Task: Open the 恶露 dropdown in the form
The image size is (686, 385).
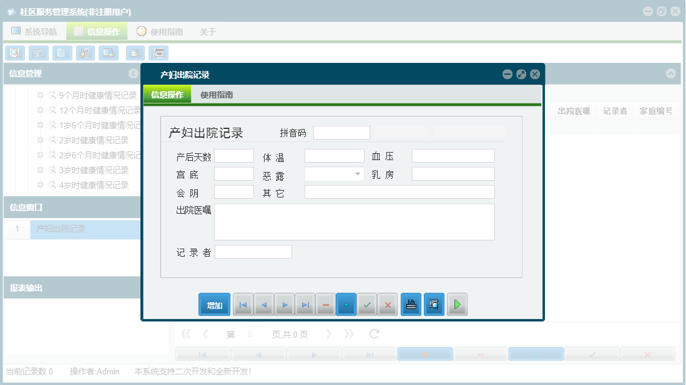Action: (x=356, y=174)
